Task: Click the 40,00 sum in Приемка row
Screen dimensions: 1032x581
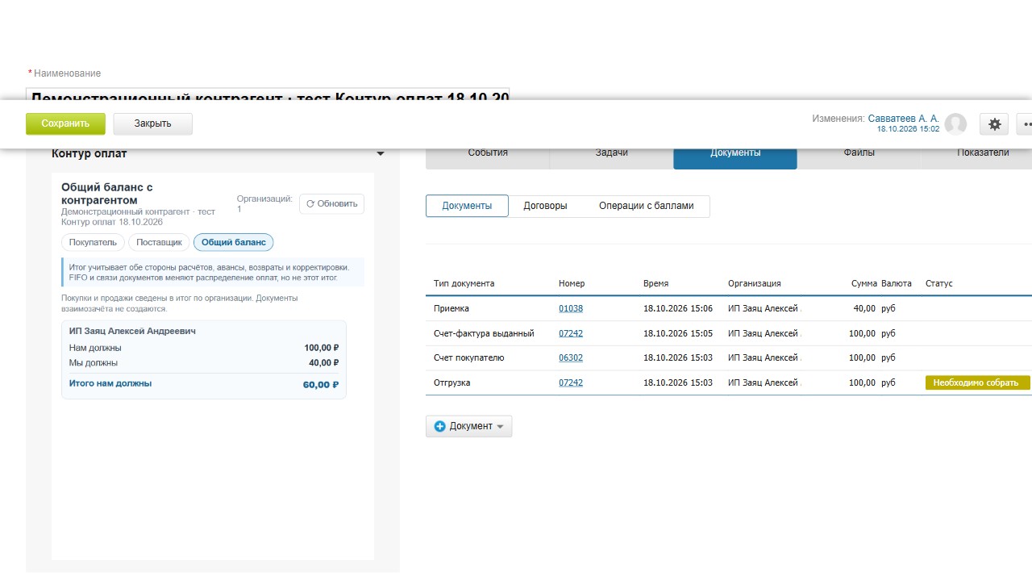Action: tap(864, 309)
